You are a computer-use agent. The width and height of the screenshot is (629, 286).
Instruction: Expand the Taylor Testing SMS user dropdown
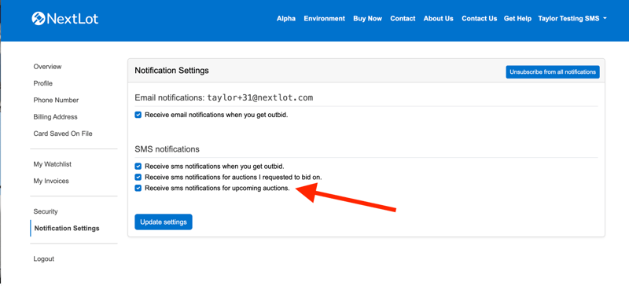[x=572, y=18]
